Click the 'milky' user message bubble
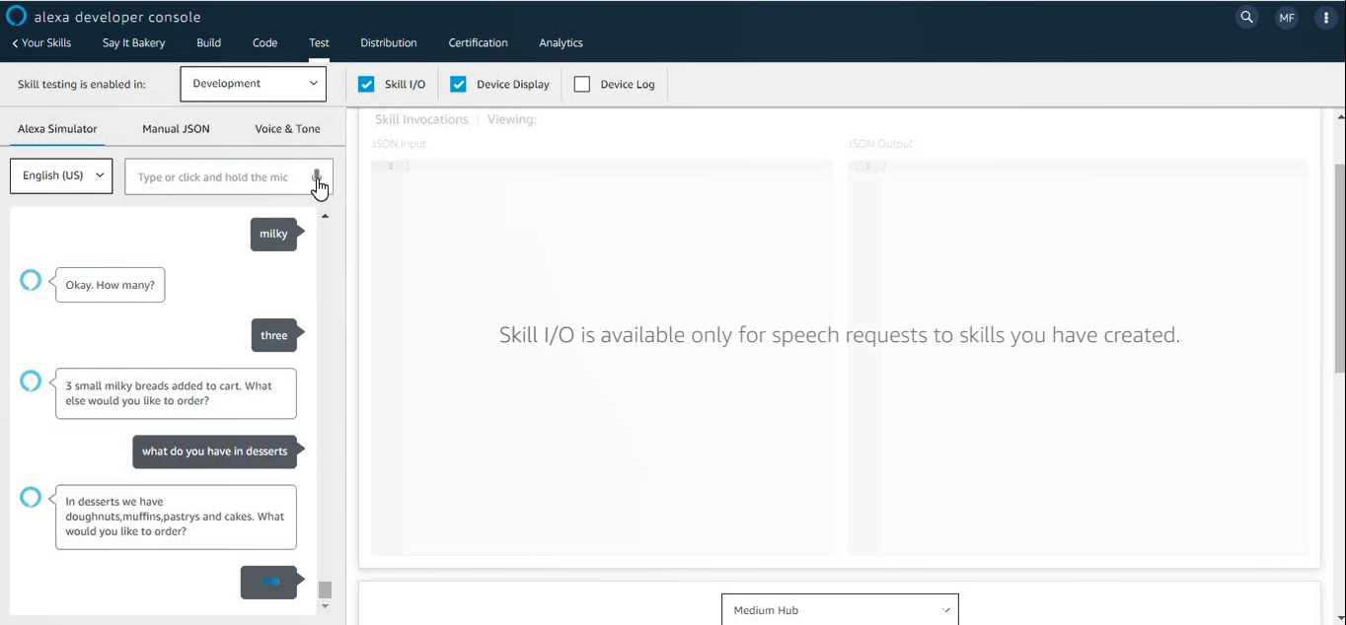Image resolution: width=1346 pixels, height=625 pixels. click(273, 234)
